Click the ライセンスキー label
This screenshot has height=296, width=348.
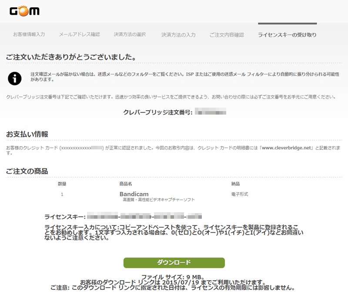pyautogui.click(x=65, y=217)
